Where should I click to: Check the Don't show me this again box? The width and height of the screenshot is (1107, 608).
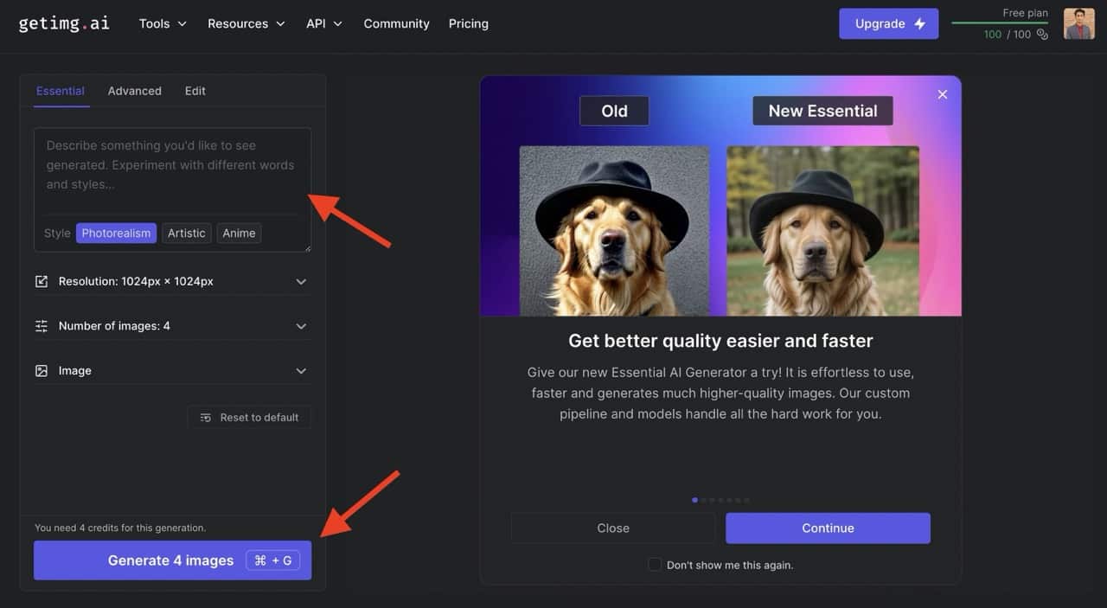tap(655, 564)
